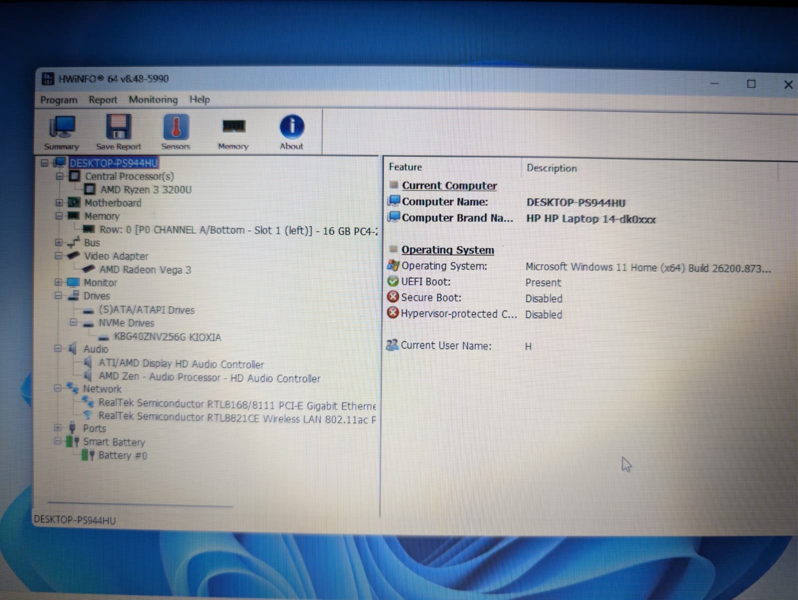This screenshot has height=600, width=798.
Task: Select AMD Zen Audio Processor entry
Action: pos(209,378)
